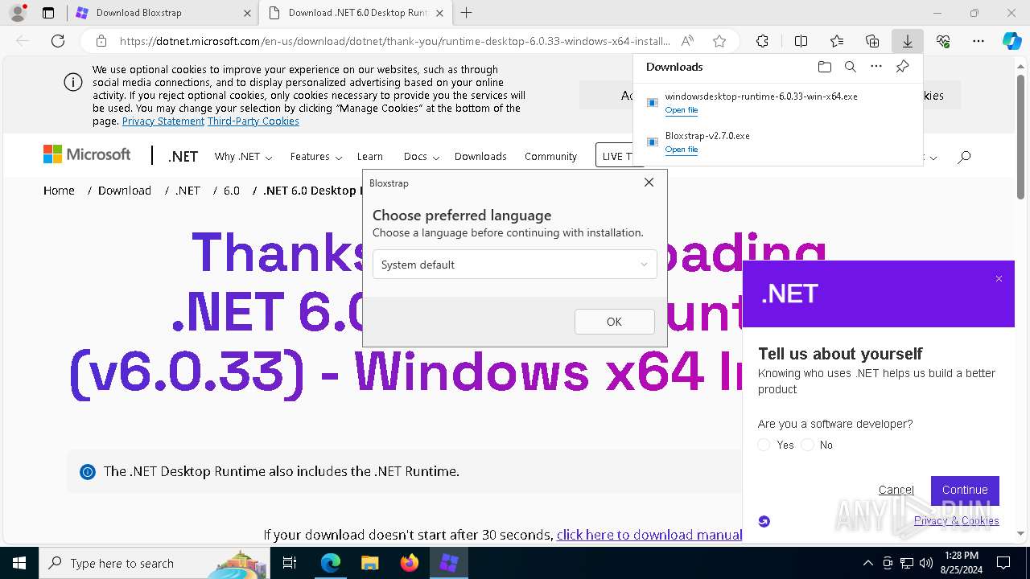This screenshot has width=1030, height=579.
Task: Open the Collections icon
Action: [x=872, y=41]
